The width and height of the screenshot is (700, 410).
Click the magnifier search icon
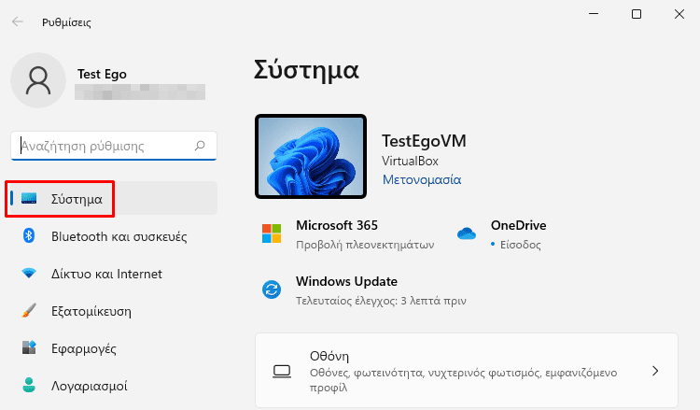pos(200,146)
